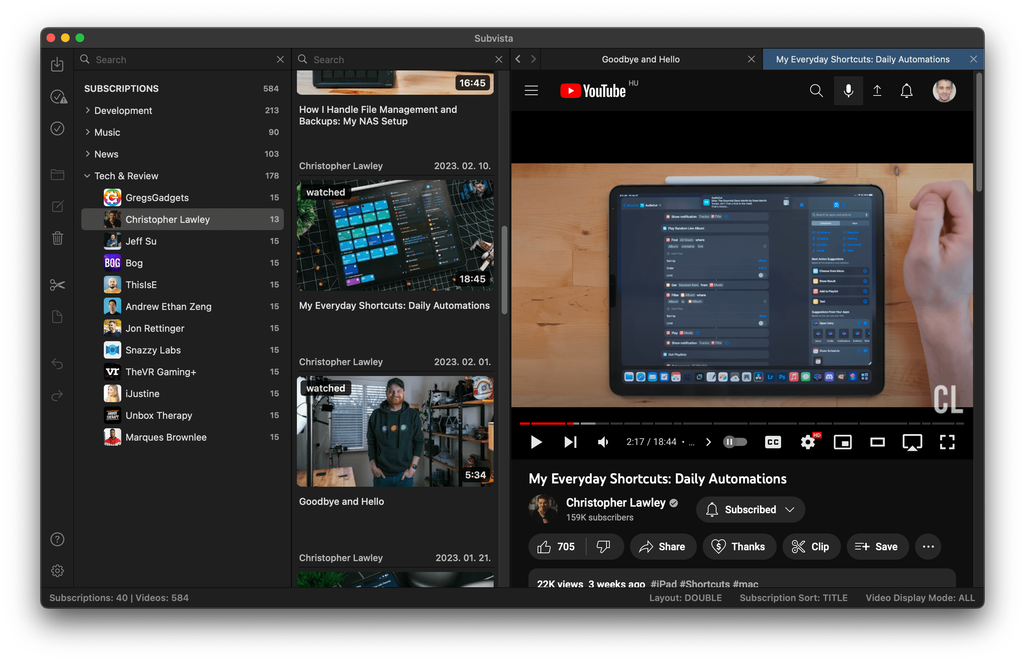This screenshot has height=662, width=1025.
Task: Open the Subscribed dropdown menu
Action: click(750, 510)
